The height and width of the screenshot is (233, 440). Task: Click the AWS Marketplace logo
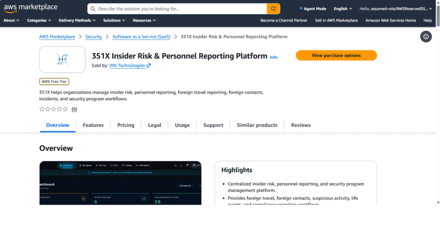click(31, 8)
